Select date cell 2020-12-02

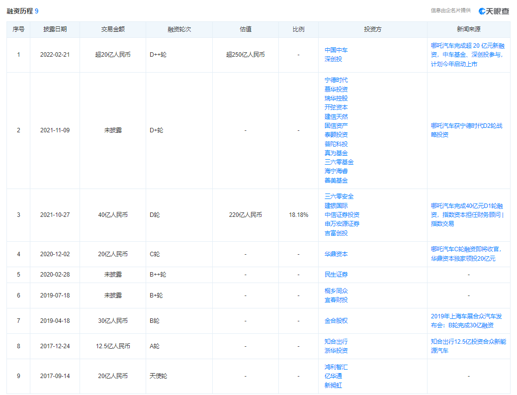pyautogui.click(x=55, y=254)
